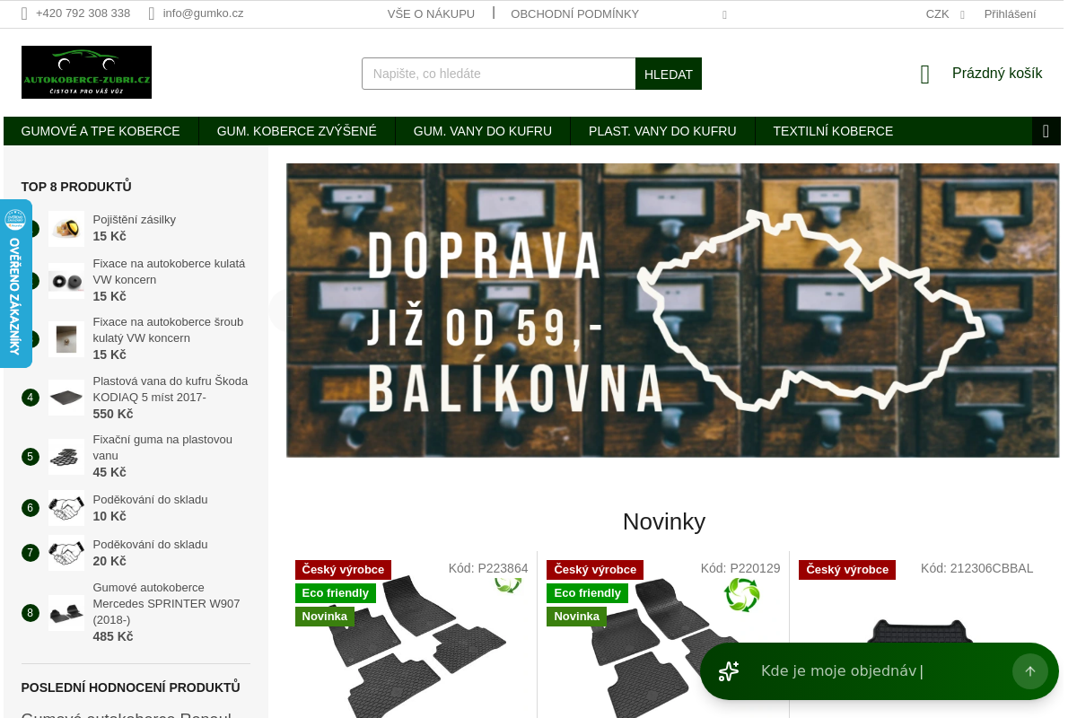
Task: Focus the Kde je moje objednáv chat input
Action: click(880, 671)
